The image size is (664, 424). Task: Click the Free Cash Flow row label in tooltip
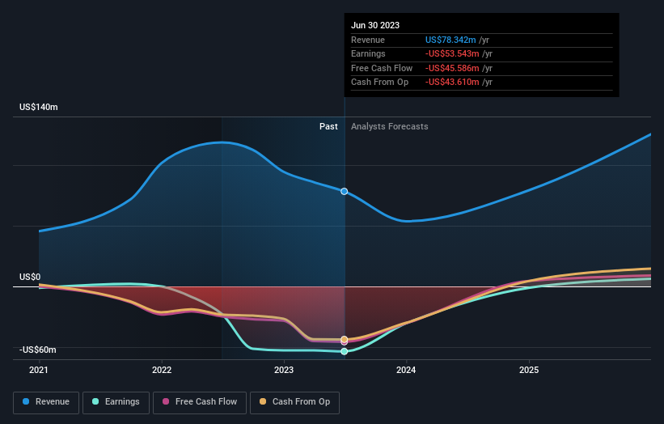(x=382, y=68)
